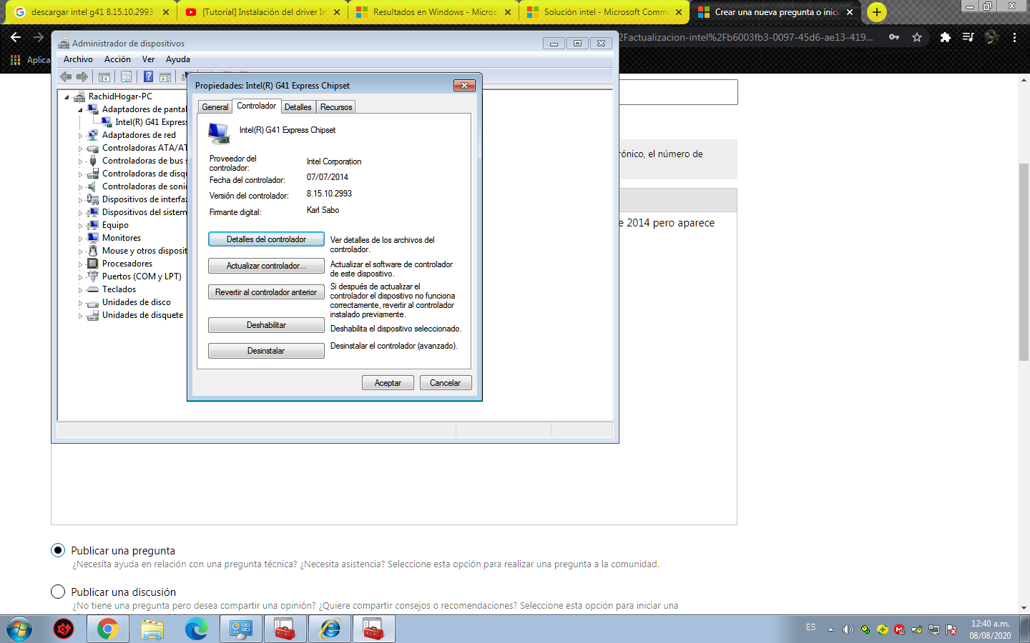Open Chrome three-dot menu
The image size is (1030, 643).
coord(1014,37)
